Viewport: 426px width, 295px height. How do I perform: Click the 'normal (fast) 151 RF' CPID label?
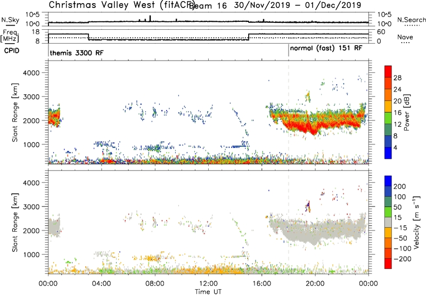(326, 48)
